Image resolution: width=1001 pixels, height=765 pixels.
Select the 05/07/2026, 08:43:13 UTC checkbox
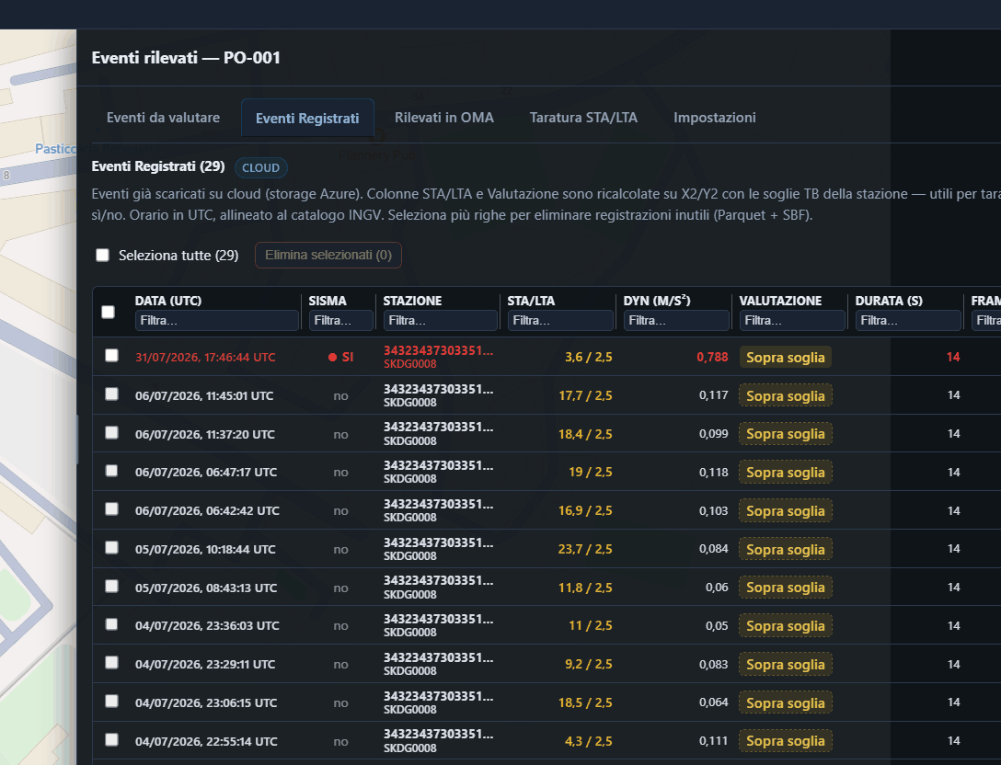(x=111, y=587)
